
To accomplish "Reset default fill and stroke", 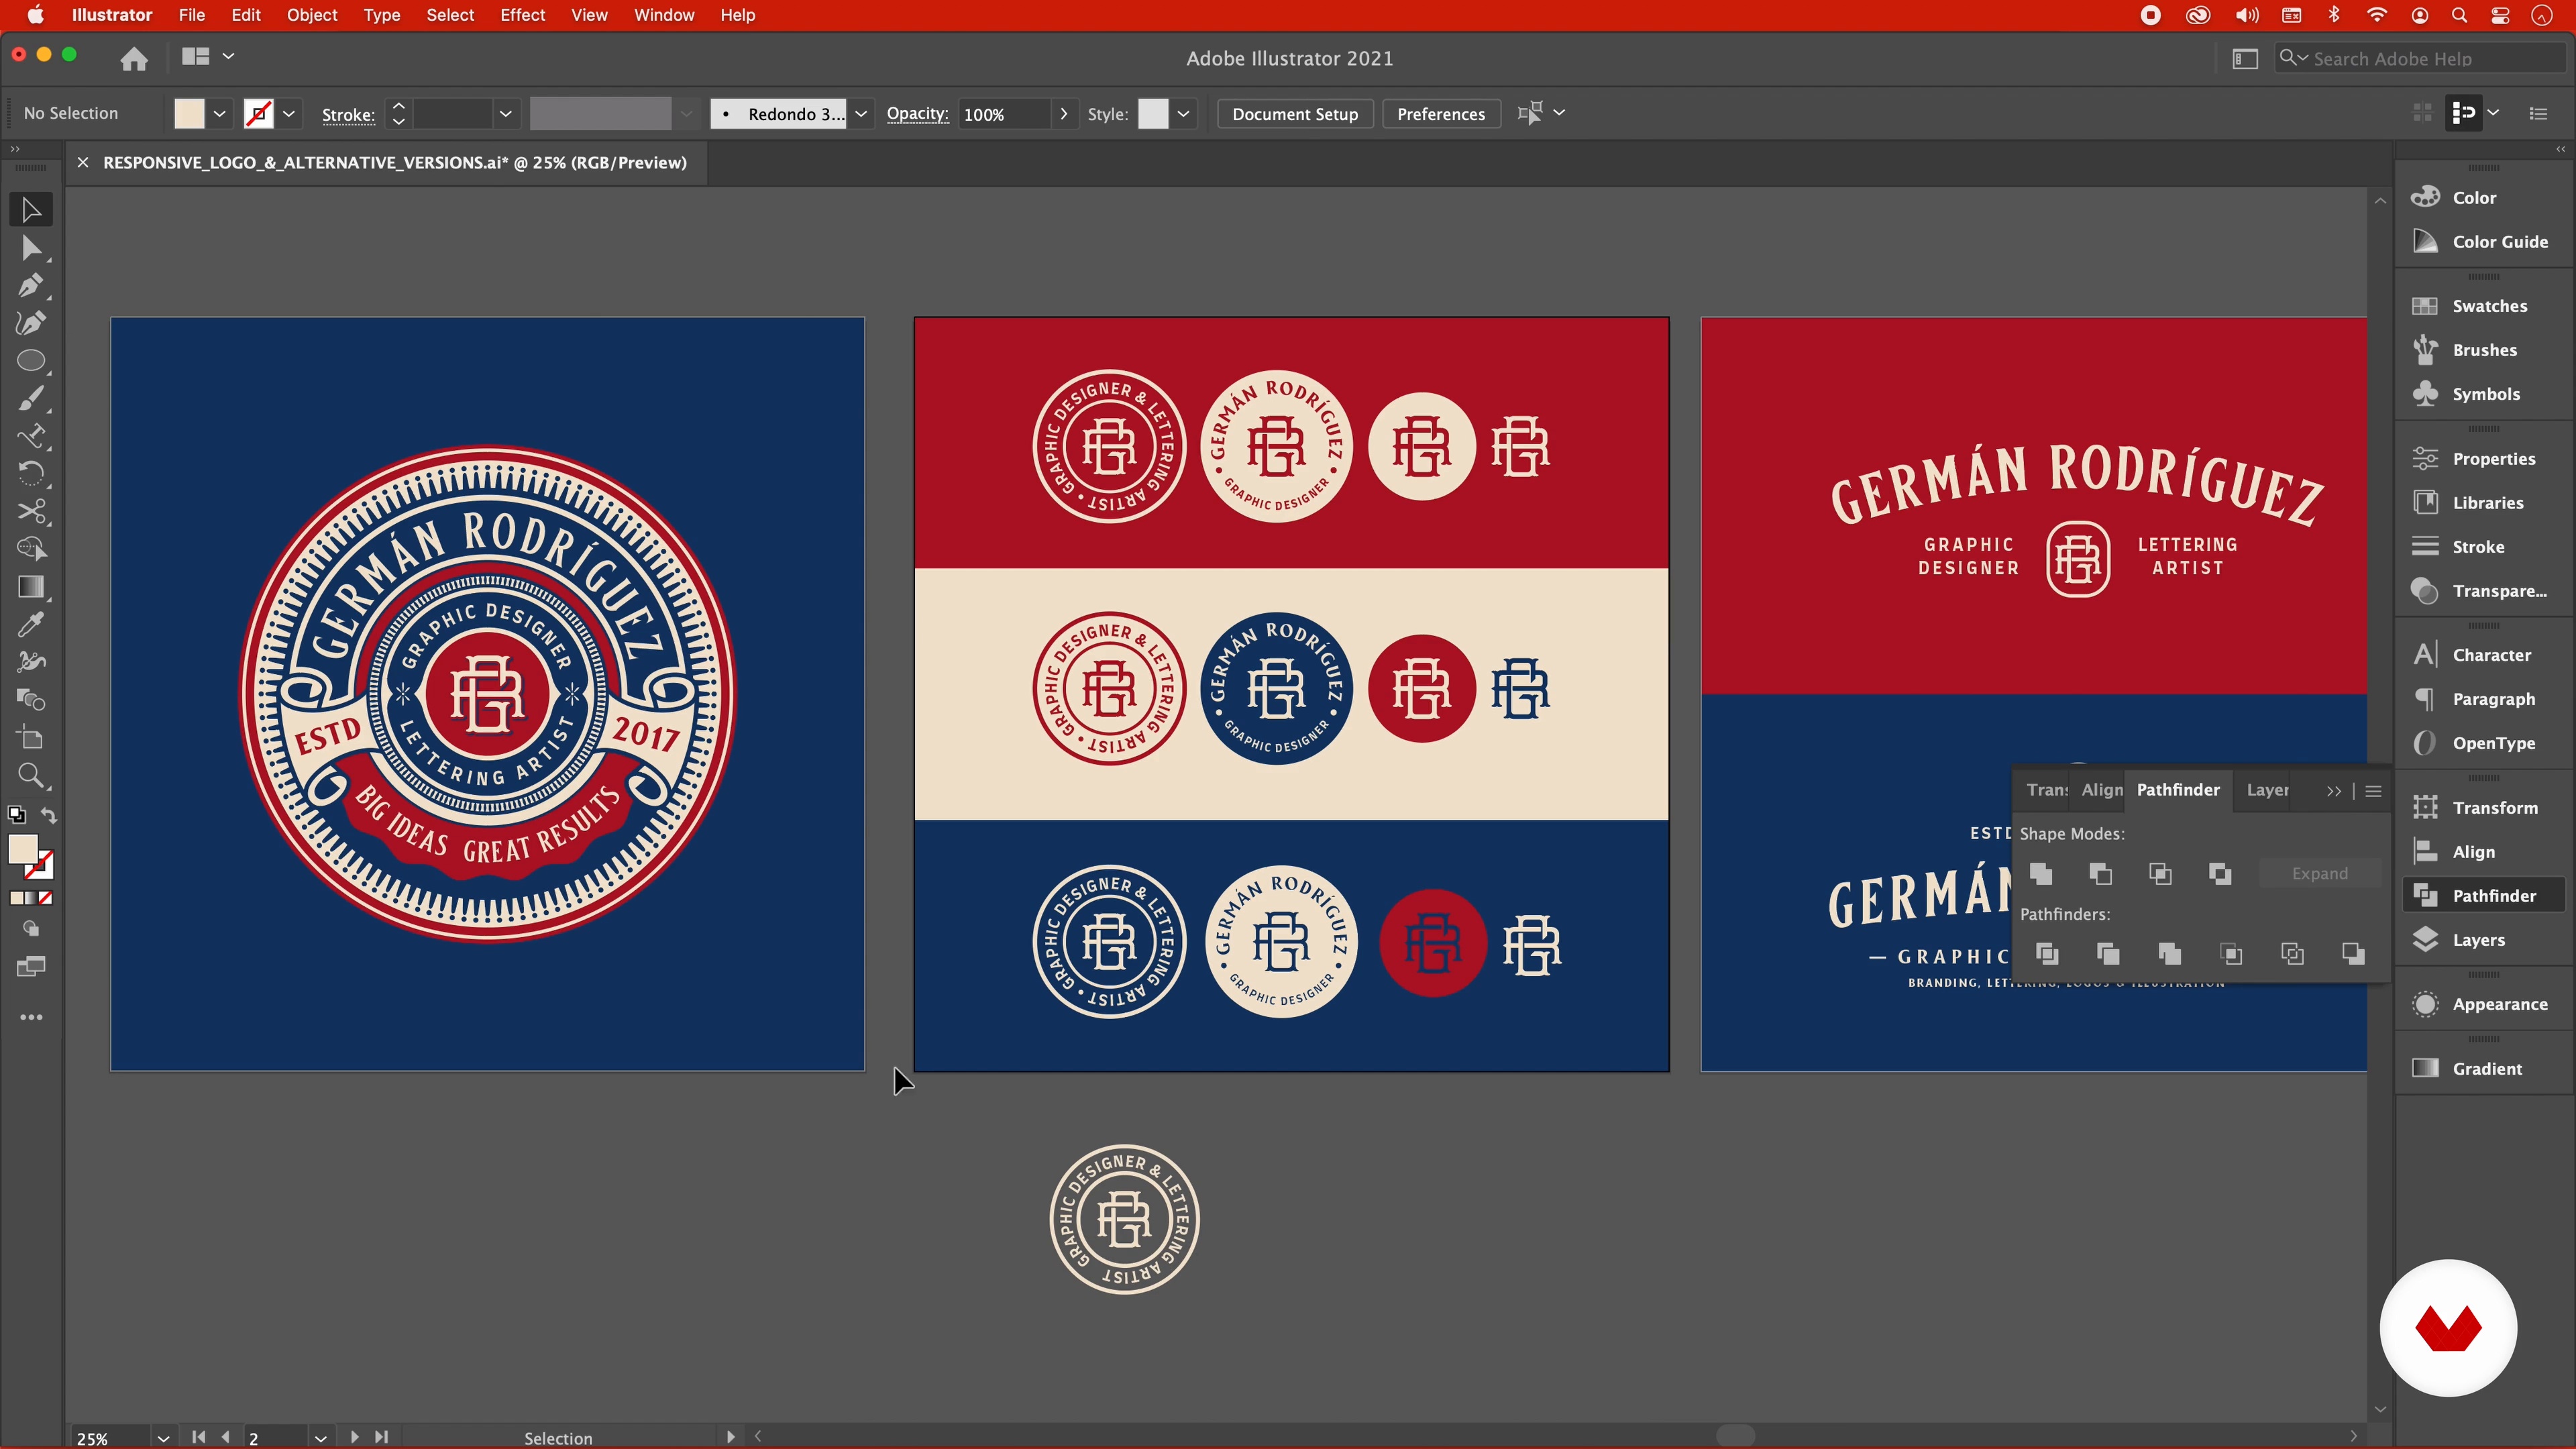I will (16, 815).
